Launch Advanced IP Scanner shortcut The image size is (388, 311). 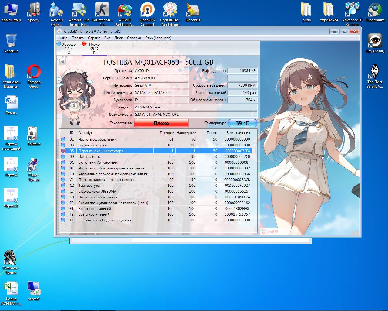pos(352,14)
